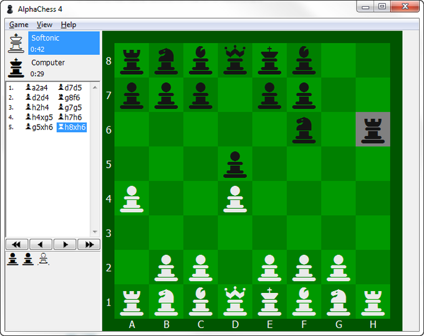Click the move d7d5 in list
This screenshot has height=336, width=424.
tap(70, 87)
